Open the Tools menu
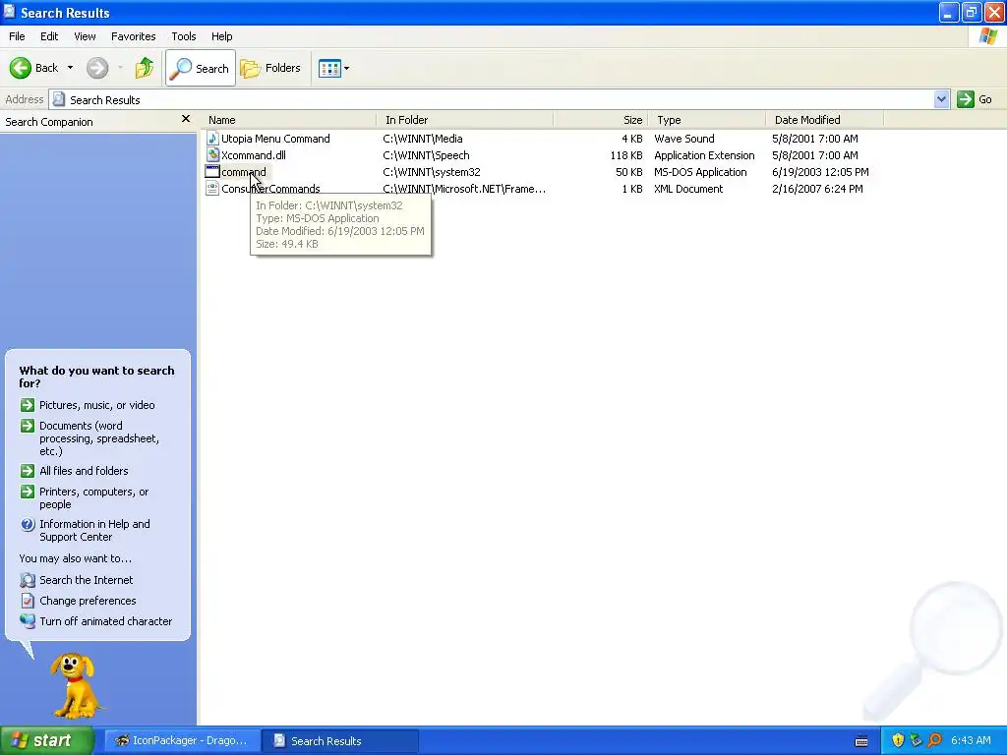Screen dimensions: 1007x755 click(x=184, y=36)
